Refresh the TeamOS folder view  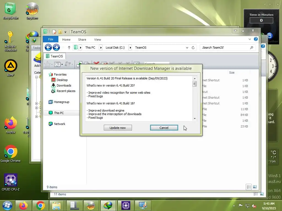(x=193, y=48)
